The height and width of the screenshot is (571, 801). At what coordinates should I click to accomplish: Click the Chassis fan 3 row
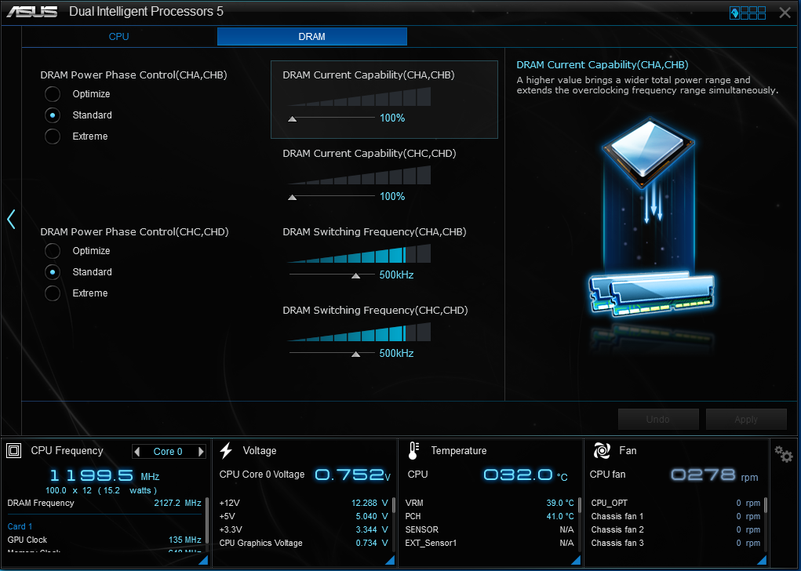pos(675,543)
